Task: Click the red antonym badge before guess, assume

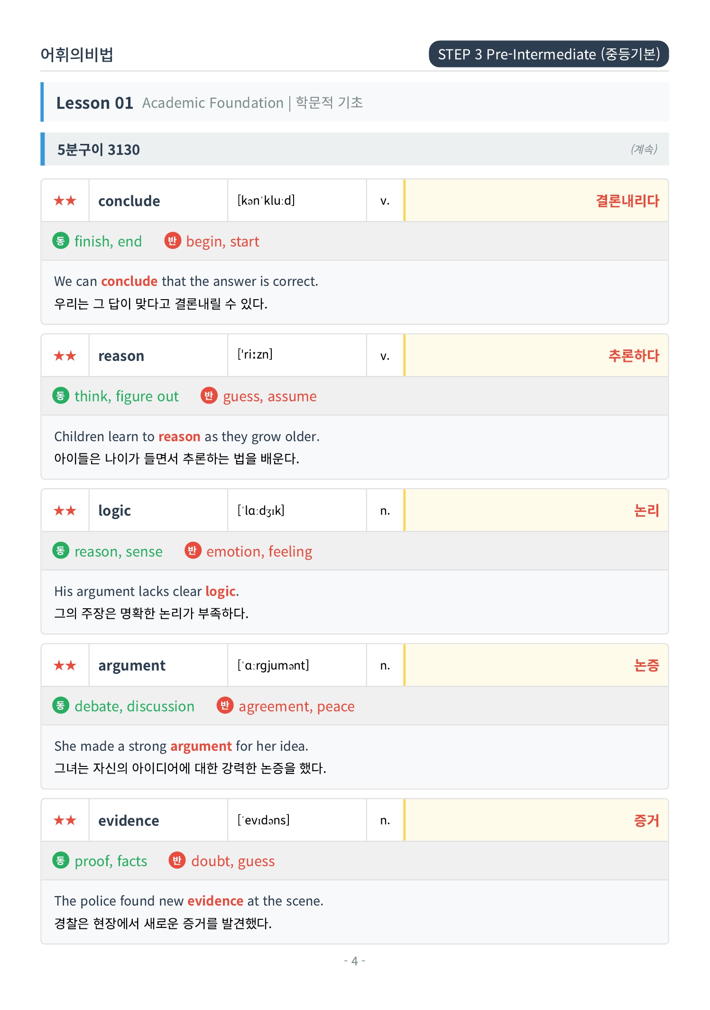Action: click(x=209, y=396)
